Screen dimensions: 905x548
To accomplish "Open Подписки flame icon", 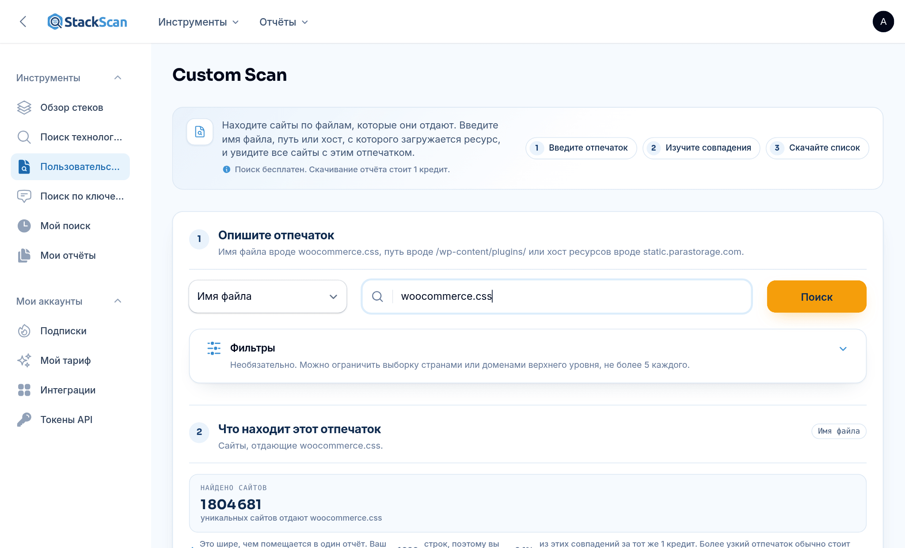I will [x=24, y=331].
